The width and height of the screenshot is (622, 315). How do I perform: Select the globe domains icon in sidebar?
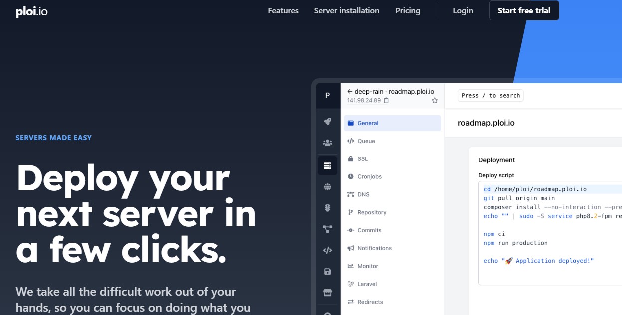328,187
